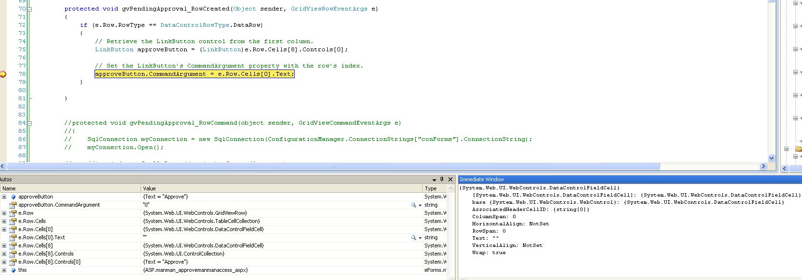802x280 pixels.
Task: Click the folder icon in the right tree panel
Action: click(x=798, y=149)
